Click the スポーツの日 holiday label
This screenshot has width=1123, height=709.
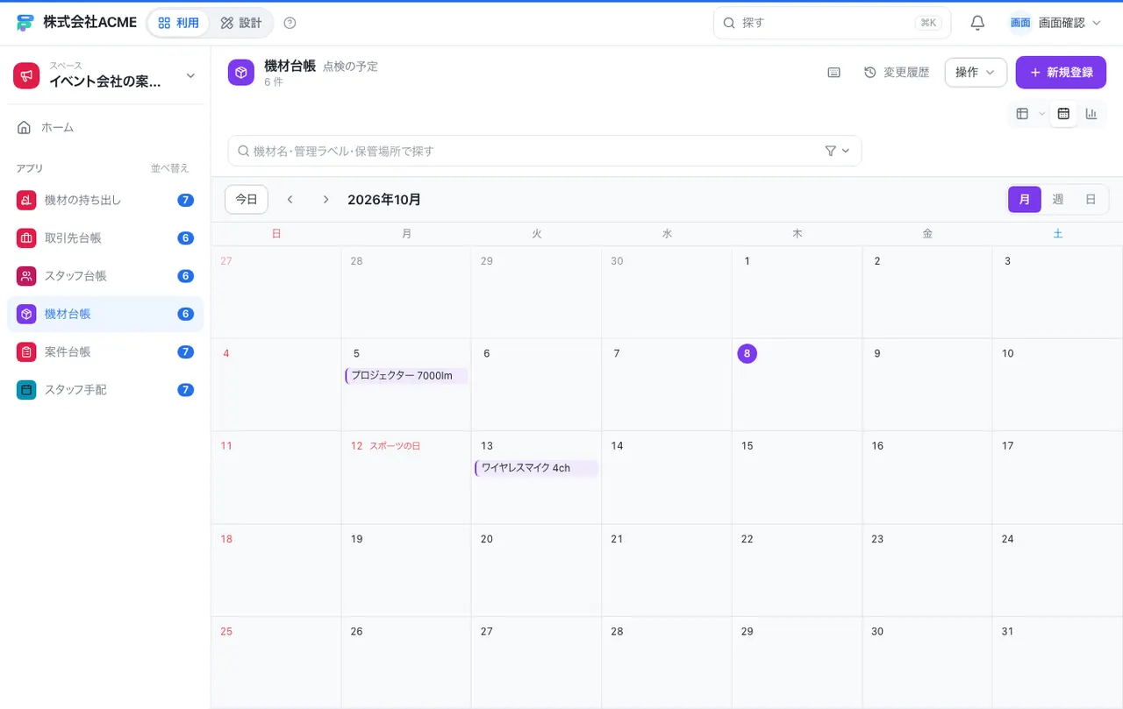[395, 446]
